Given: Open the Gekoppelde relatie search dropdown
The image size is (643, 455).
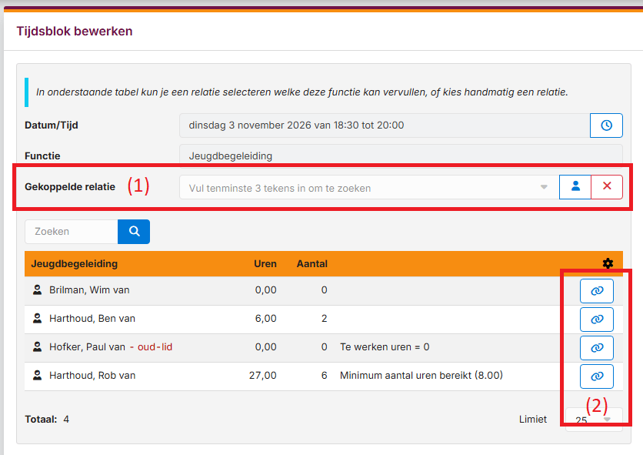Looking at the screenshot, I should click(x=369, y=187).
